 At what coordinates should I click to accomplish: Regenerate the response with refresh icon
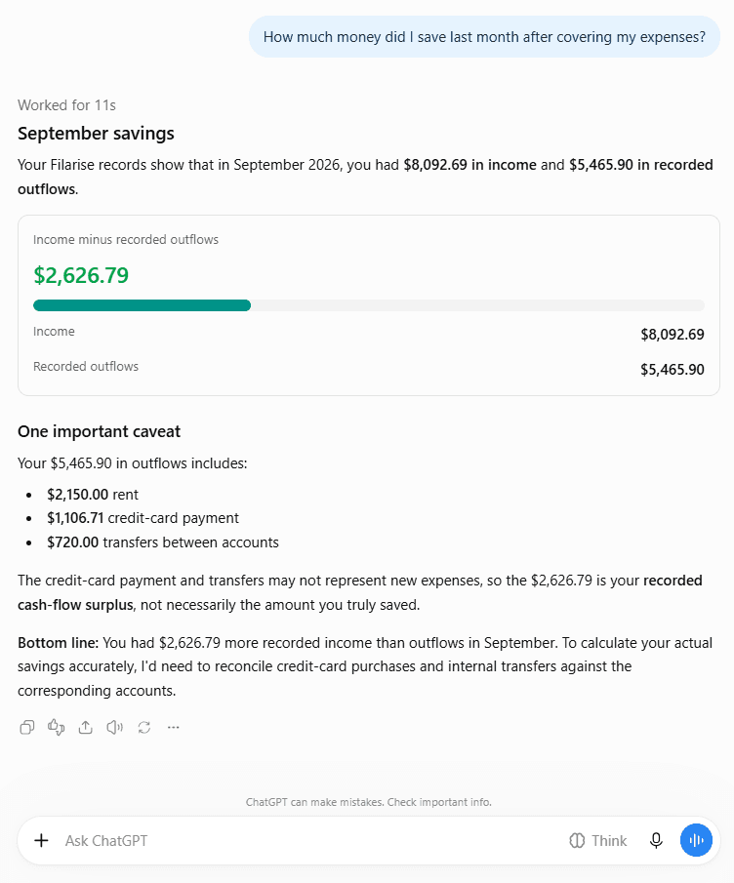pos(144,727)
